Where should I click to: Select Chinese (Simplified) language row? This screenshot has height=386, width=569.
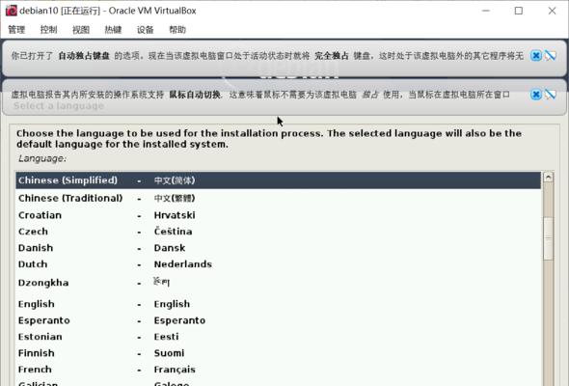point(278,180)
